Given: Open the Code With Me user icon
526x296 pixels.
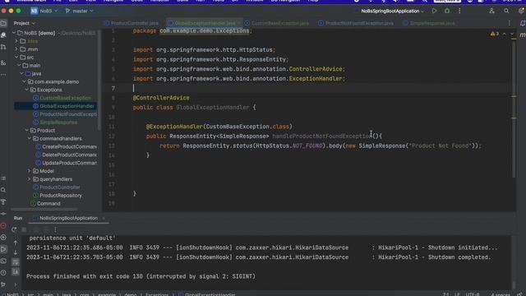Looking at the screenshot, I should (x=491, y=11).
